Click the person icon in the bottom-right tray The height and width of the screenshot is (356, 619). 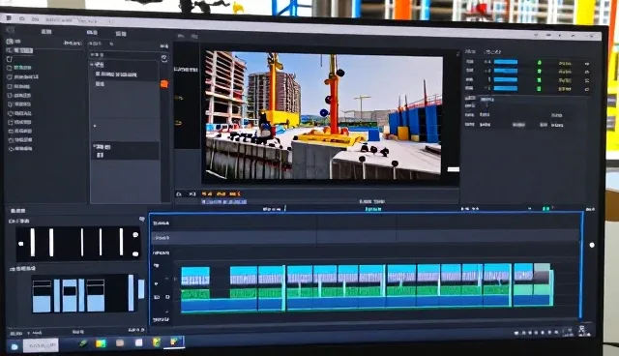click(582, 330)
